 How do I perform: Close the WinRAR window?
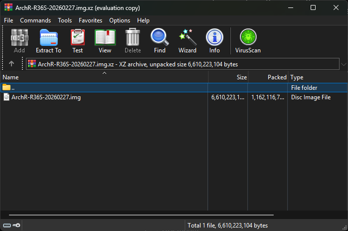point(336,7)
